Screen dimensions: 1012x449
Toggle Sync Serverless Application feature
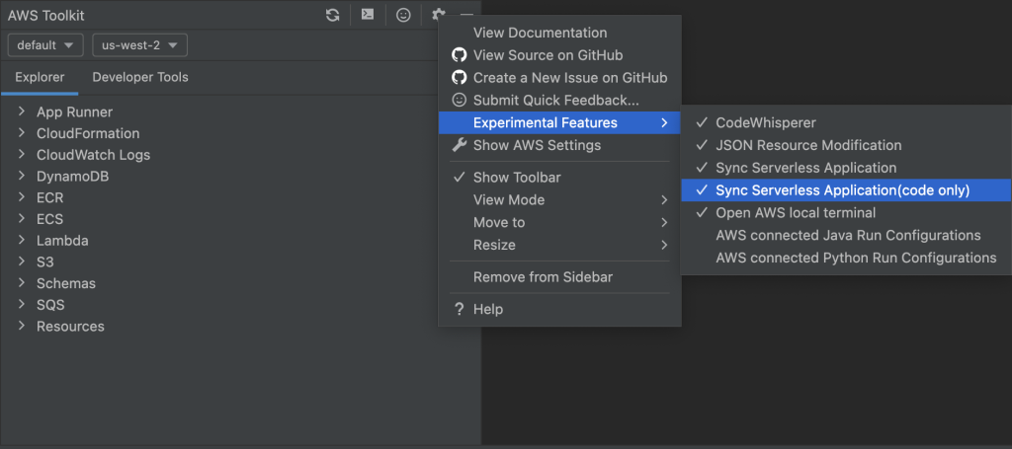[x=846, y=168]
